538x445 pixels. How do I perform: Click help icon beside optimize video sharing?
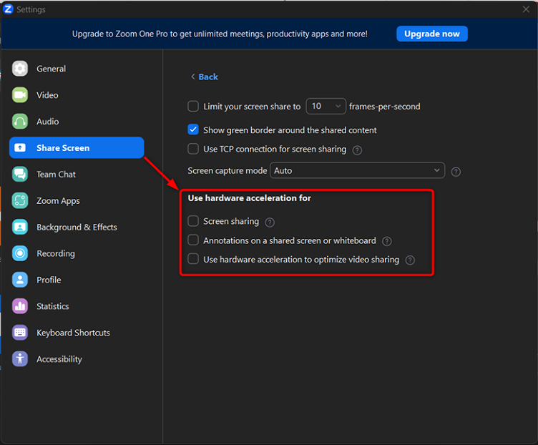410,260
